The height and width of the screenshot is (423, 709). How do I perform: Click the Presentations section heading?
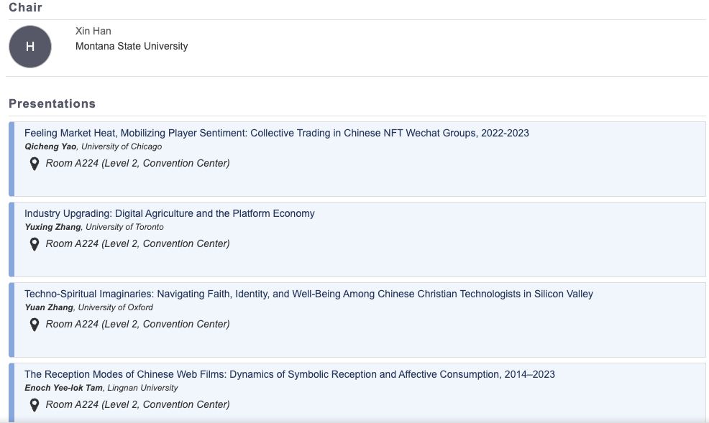52,104
